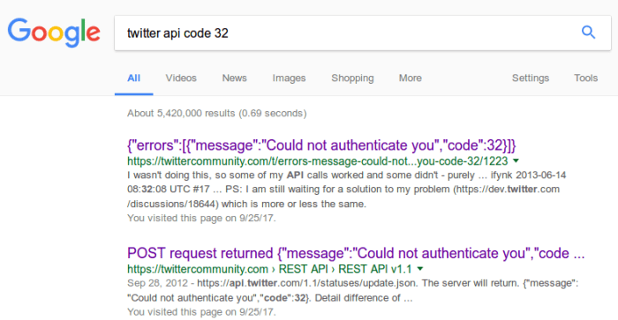
Task: Click the snippet starting with 'Sep 28, 2012'
Action: (353, 291)
